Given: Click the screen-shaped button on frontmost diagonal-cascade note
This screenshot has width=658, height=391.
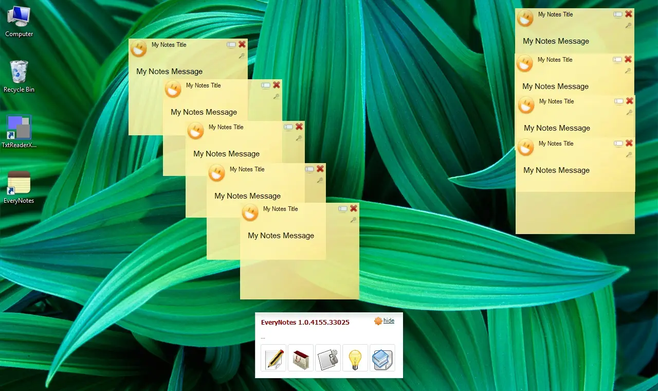Looking at the screenshot, I should pos(343,209).
